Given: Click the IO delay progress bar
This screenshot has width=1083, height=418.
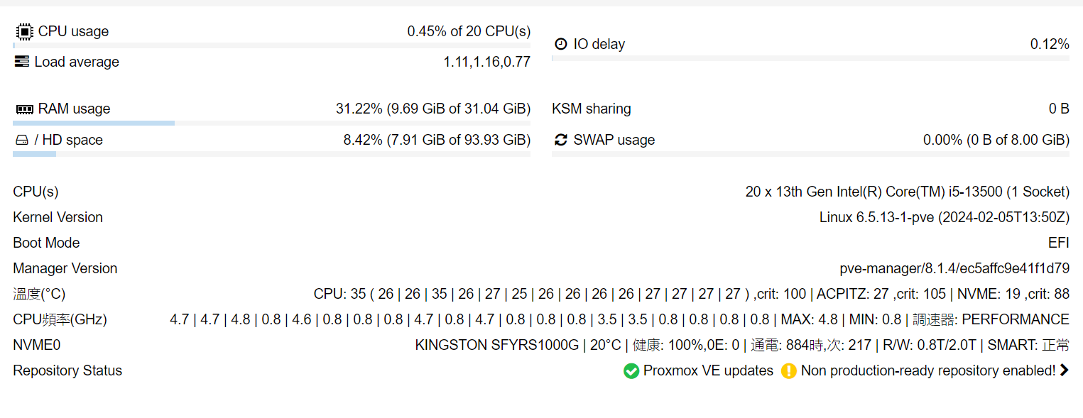Looking at the screenshot, I should pos(810,58).
